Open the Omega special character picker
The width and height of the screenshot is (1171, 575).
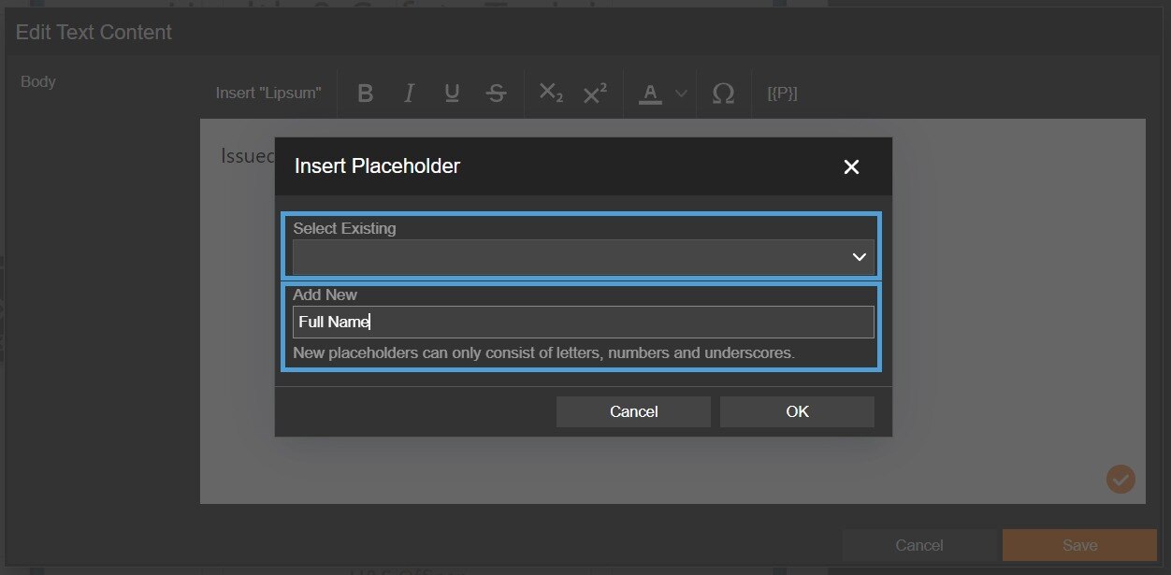(x=722, y=93)
